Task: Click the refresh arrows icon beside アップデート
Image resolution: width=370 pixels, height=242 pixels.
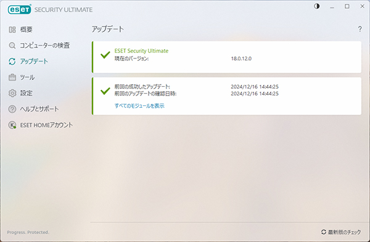Action: click(x=12, y=61)
